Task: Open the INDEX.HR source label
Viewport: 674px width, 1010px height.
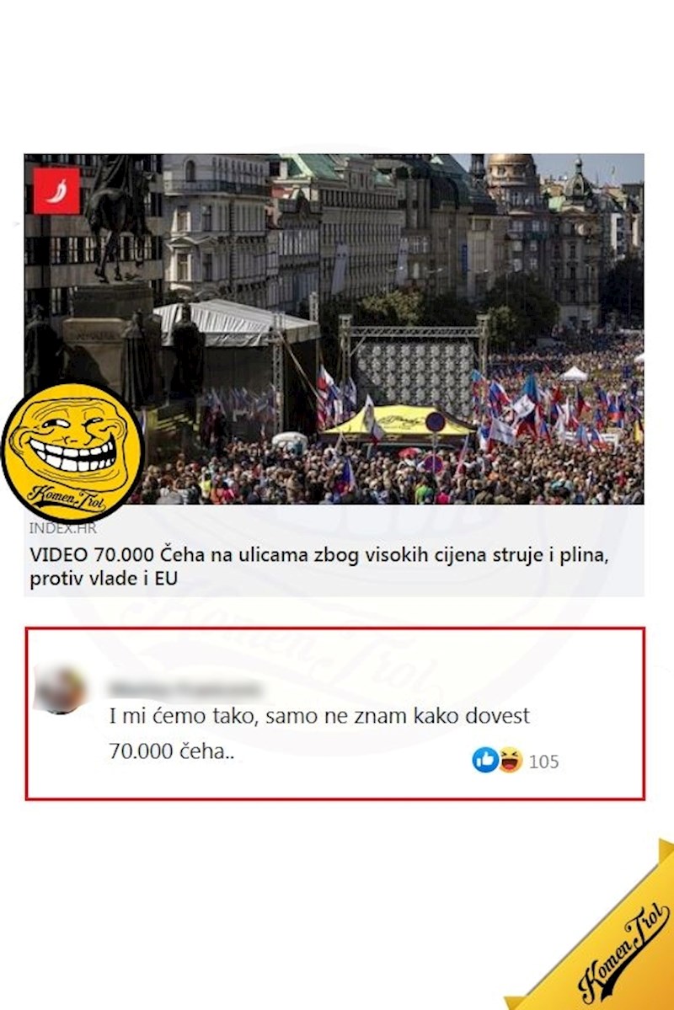Action: (62, 528)
